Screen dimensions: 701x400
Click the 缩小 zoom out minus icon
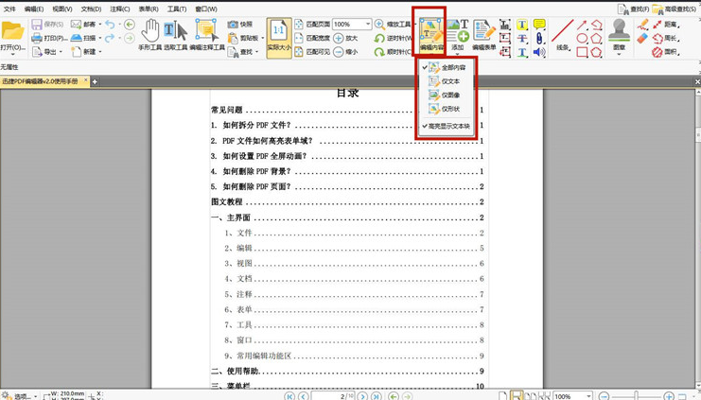(339, 52)
